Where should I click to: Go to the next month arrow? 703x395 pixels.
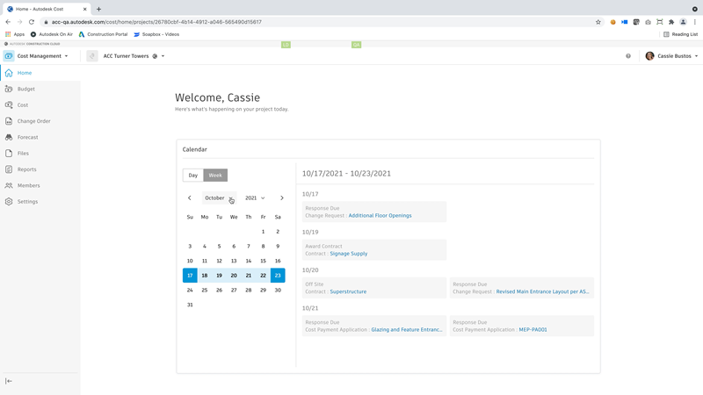pos(282,198)
